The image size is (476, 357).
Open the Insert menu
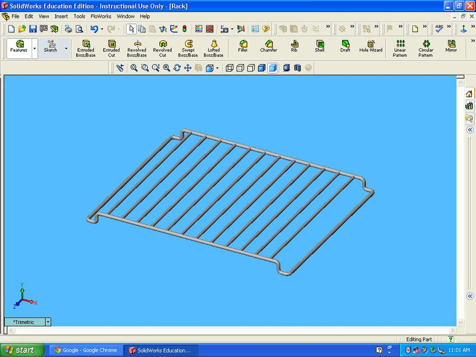coord(61,16)
